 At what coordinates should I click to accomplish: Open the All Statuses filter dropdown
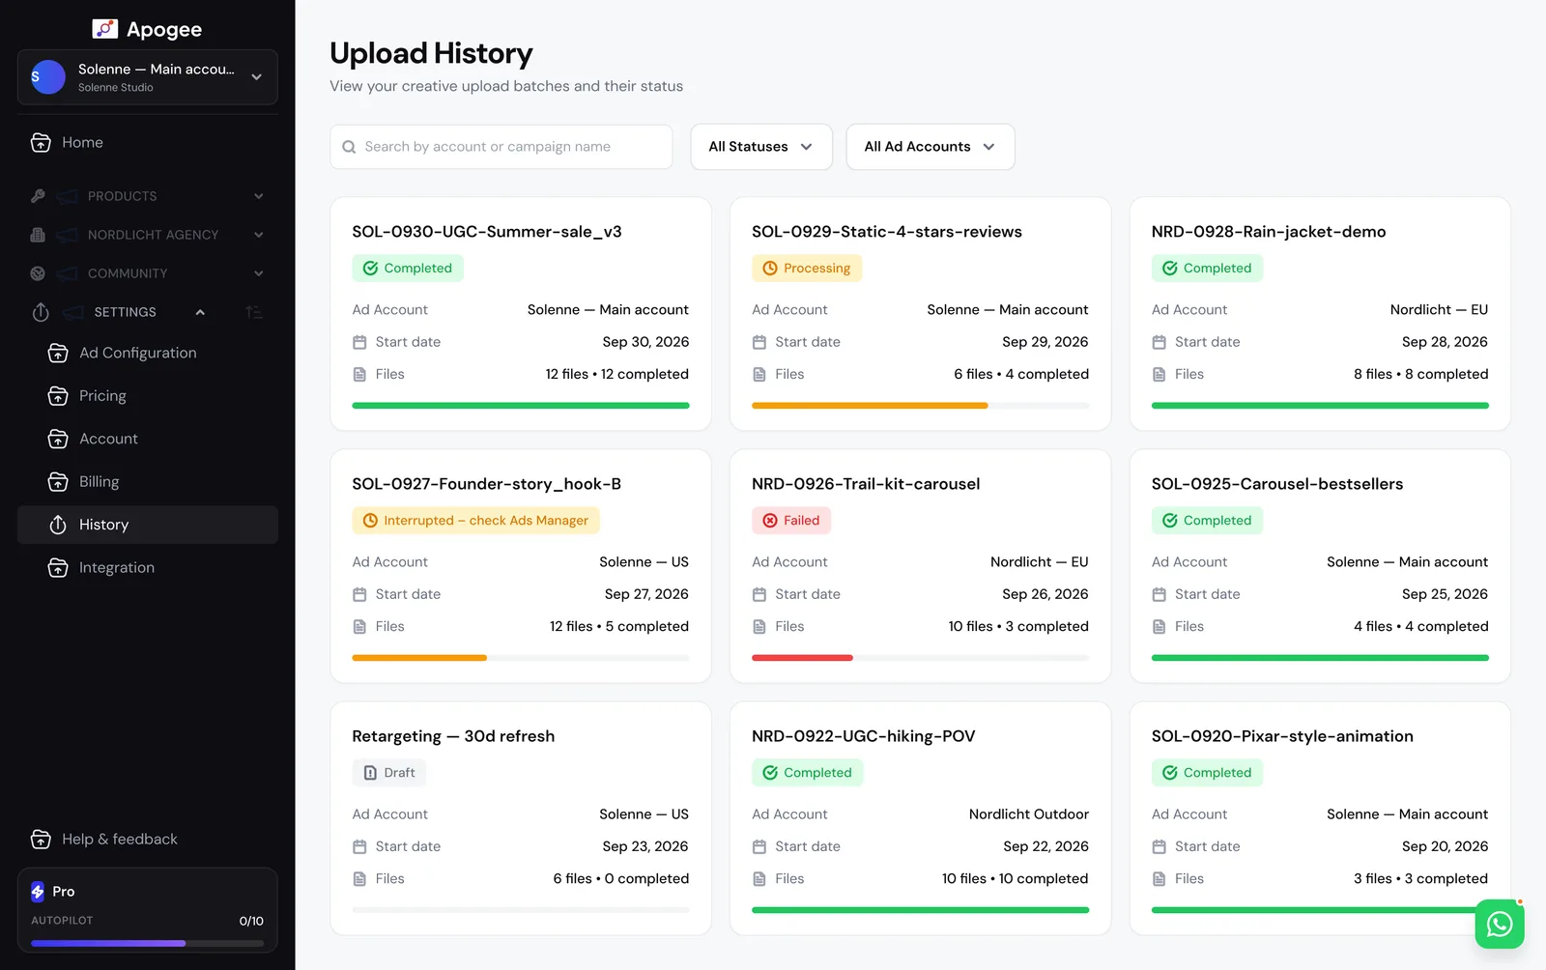pyautogui.click(x=761, y=147)
